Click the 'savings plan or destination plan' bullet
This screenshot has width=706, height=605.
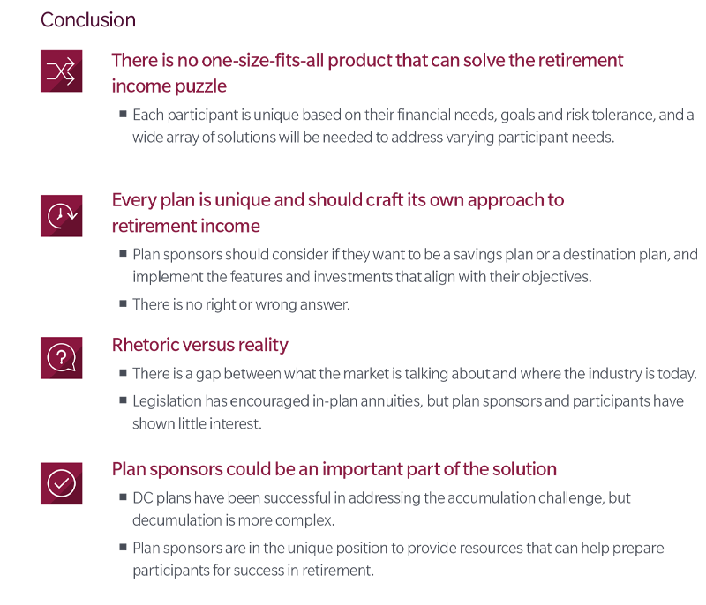415,265
